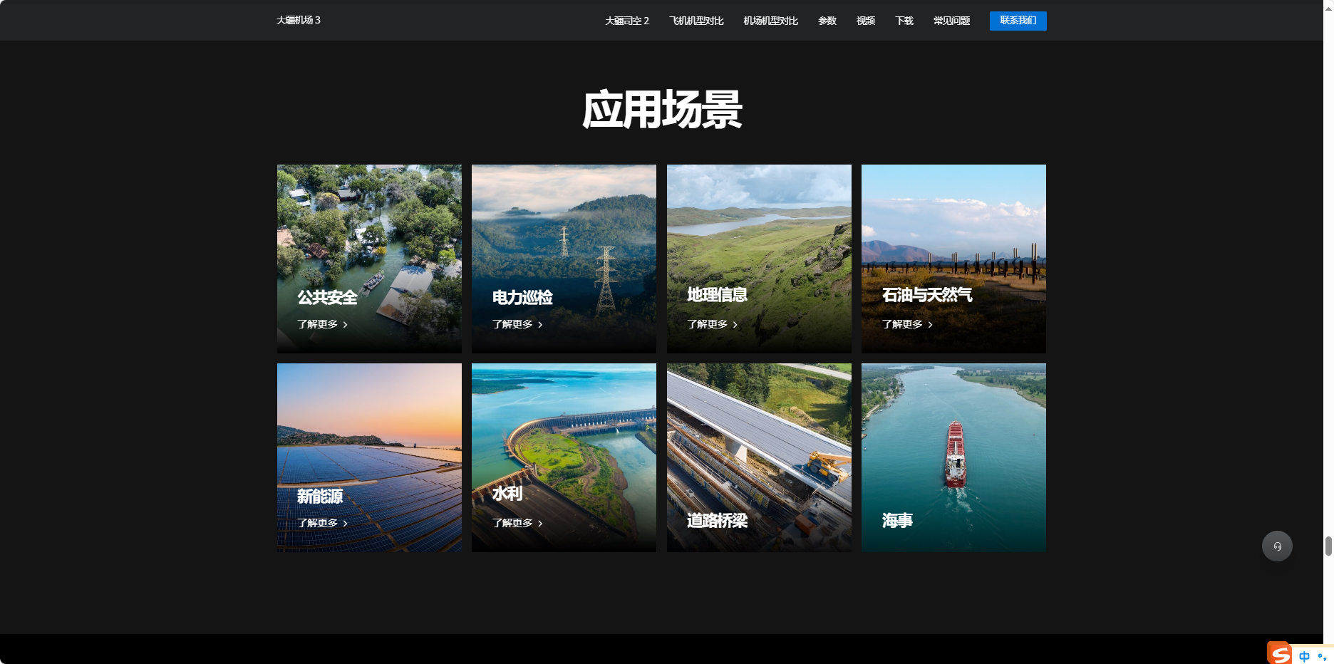Image resolution: width=1334 pixels, height=664 pixels.
Task: Select the 参数 navigation tab
Action: [x=827, y=21]
